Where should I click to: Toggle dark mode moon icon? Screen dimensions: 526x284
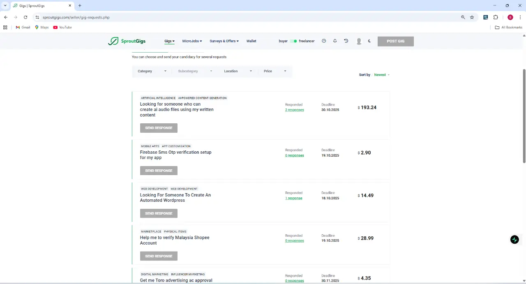pyautogui.click(x=369, y=41)
